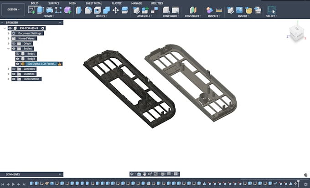Click the Window Select tool icon
This screenshot has height=188, width=310.
pos(271,10)
